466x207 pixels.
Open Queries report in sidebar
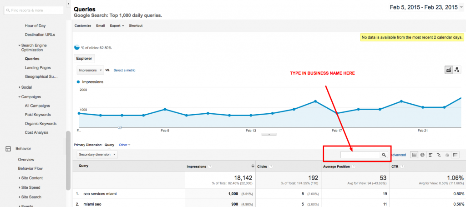[32, 59]
